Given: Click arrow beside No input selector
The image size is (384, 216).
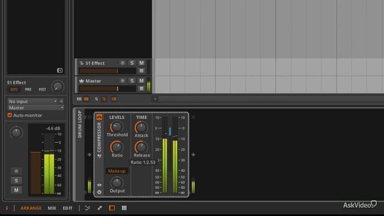Looking at the screenshot, I should pyautogui.click(x=61, y=101).
